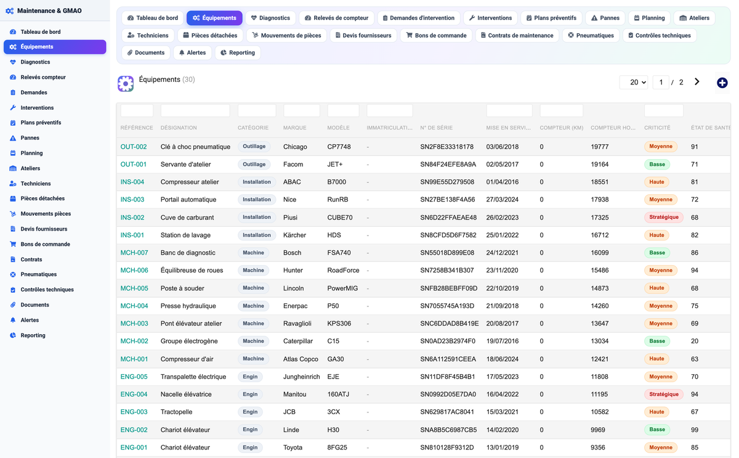Click the Demandes clipboard icon in sidebar
This screenshot has height=458, width=739.
click(x=13, y=92)
